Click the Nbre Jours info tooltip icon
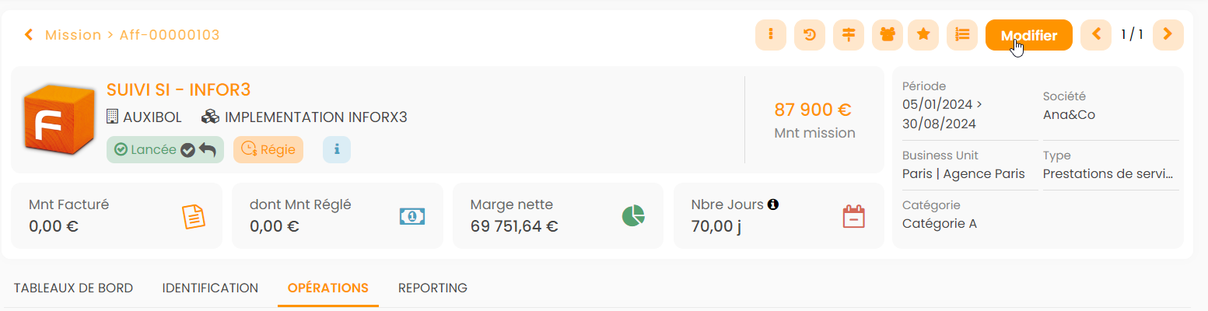Viewport: 1208px width, 311px height. coord(773,204)
